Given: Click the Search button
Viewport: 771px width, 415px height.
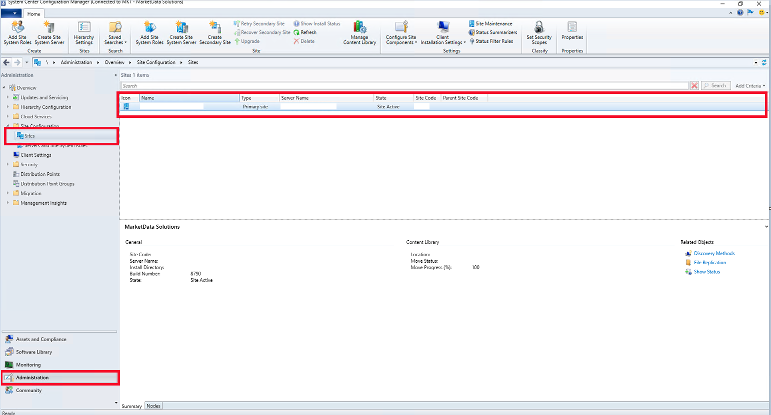Looking at the screenshot, I should coord(716,86).
